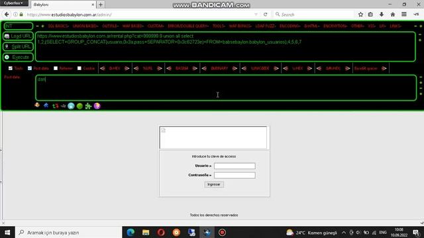Click the Windows Start button
The height and width of the screenshot is (238, 424).
click(7, 232)
